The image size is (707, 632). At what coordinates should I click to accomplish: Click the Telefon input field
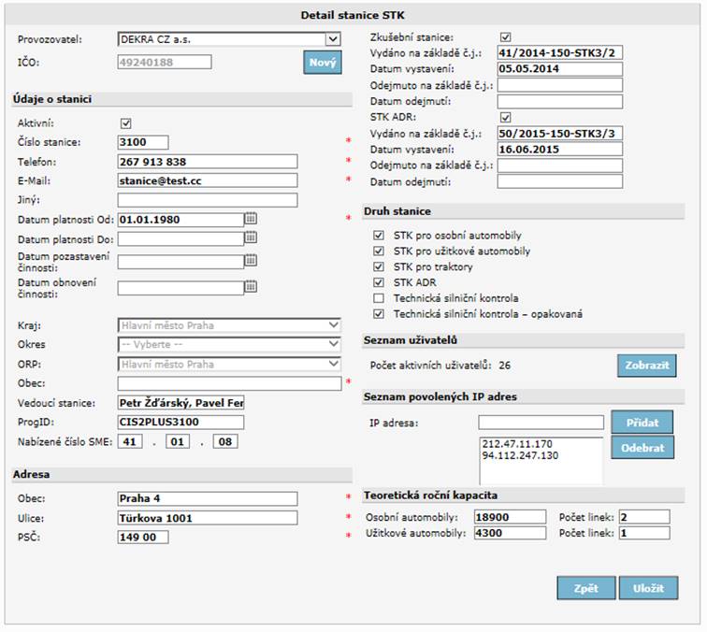208,162
